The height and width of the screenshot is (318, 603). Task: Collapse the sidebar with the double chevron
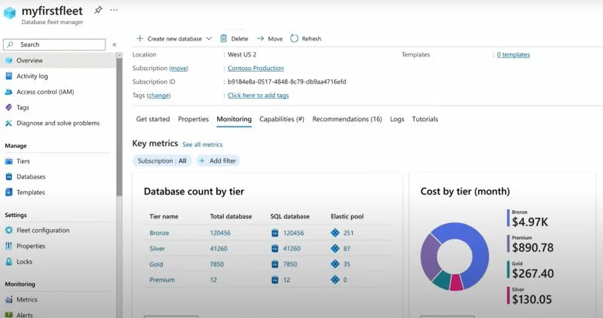pos(115,44)
